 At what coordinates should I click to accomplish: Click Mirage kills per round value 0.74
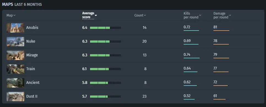click(187, 55)
